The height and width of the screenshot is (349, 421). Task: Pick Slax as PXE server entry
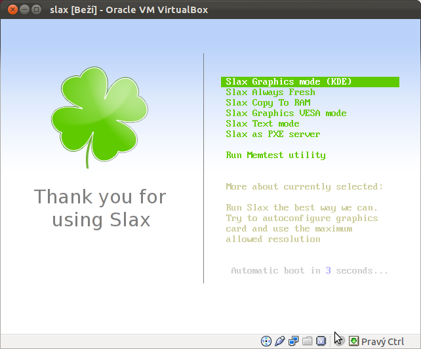click(x=273, y=134)
